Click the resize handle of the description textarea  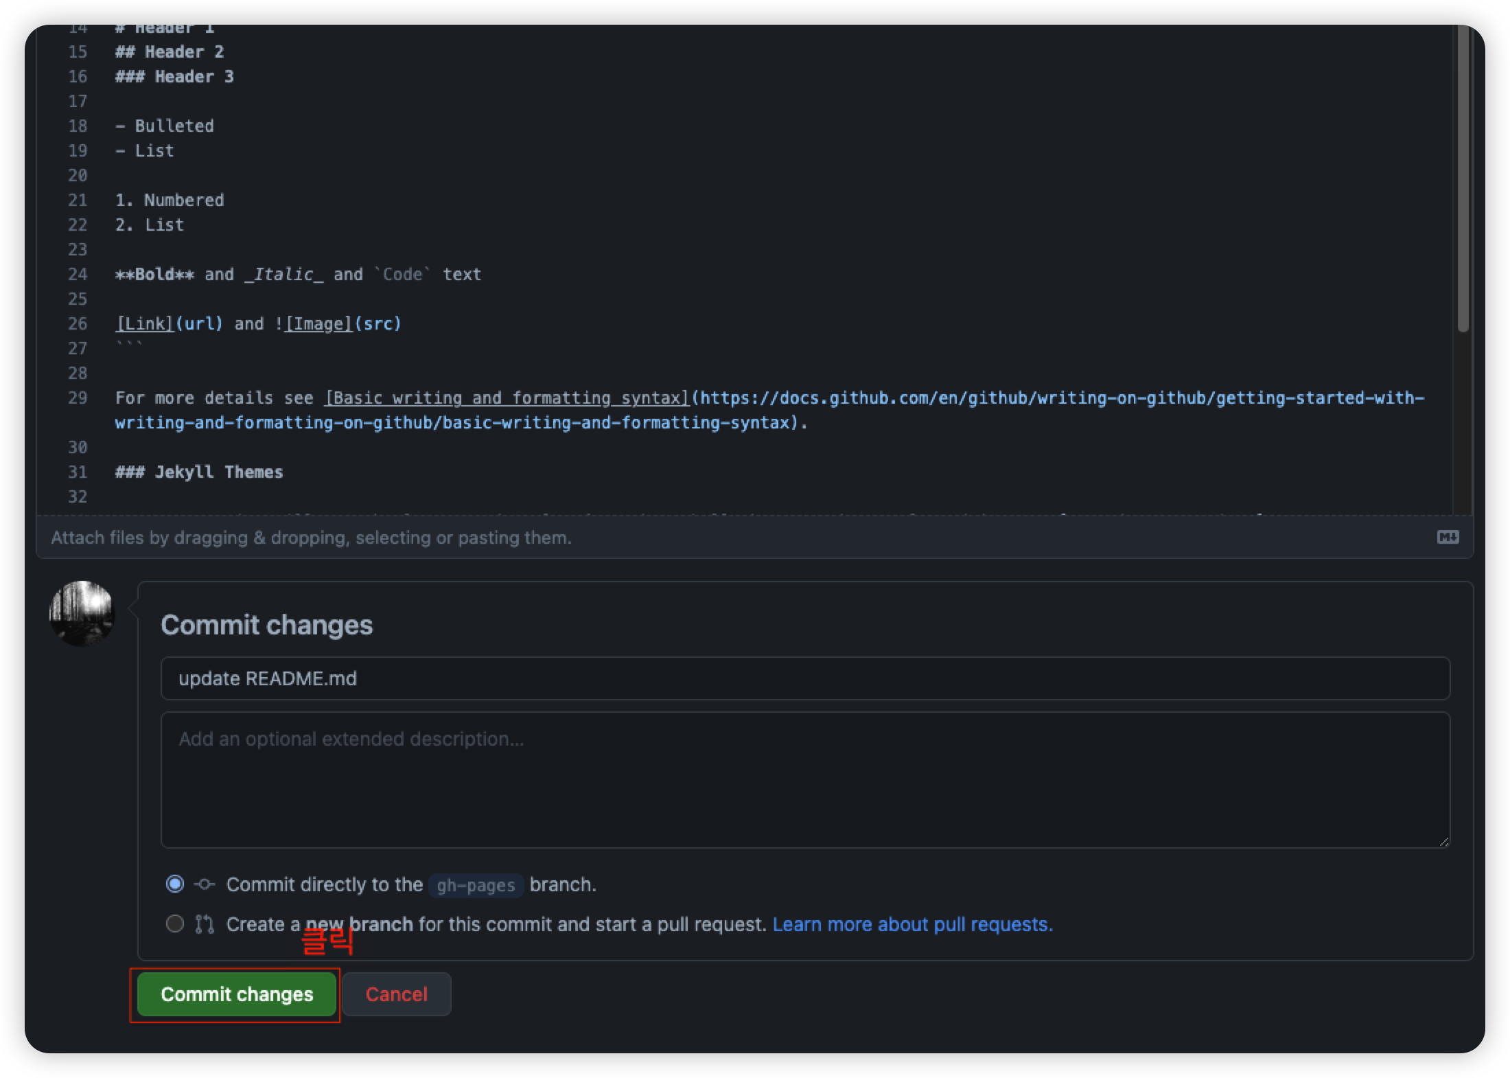[x=1443, y=842]
